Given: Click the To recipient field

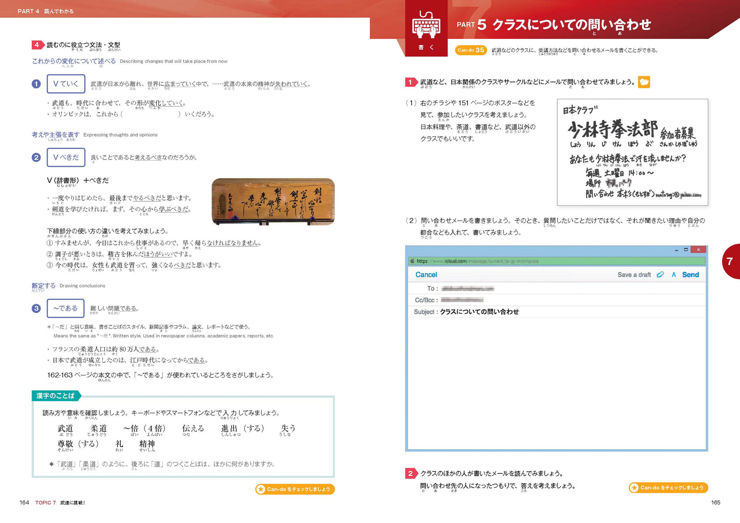Looking at the screenshot, I should pos(563,289).
